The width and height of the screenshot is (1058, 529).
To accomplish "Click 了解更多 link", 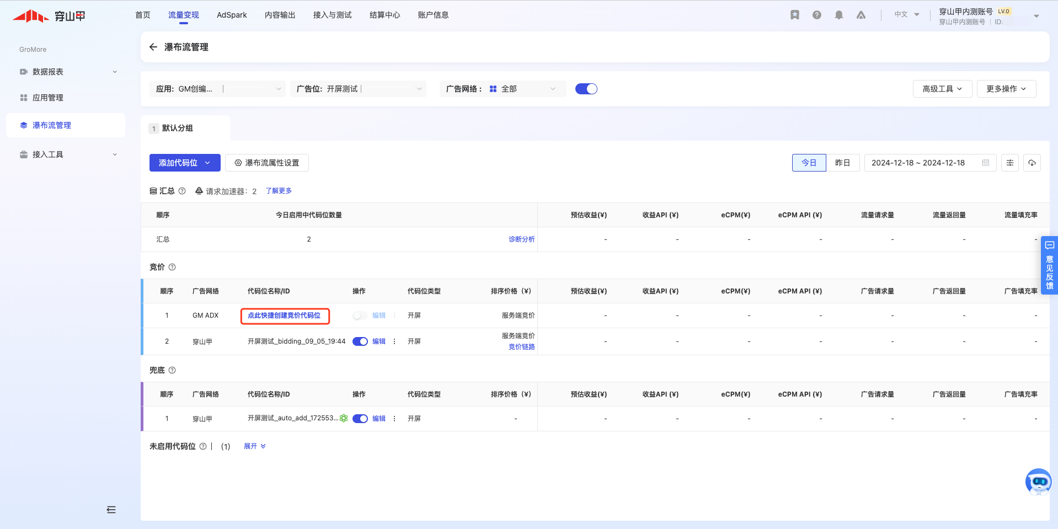I will [x=279, y=191].
